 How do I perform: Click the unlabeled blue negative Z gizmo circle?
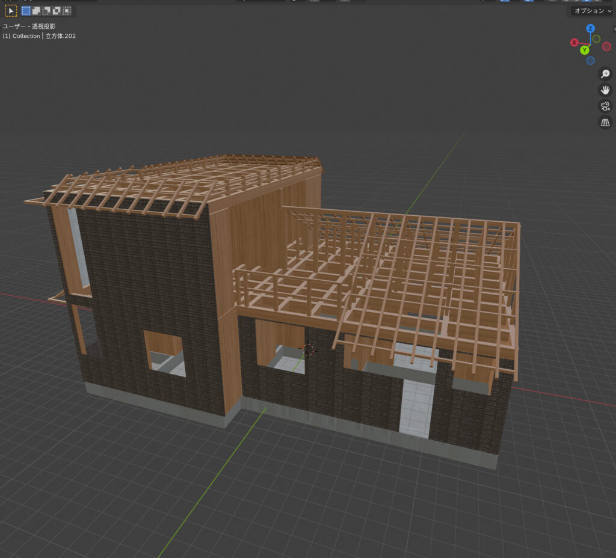click(x=590, y=61)
